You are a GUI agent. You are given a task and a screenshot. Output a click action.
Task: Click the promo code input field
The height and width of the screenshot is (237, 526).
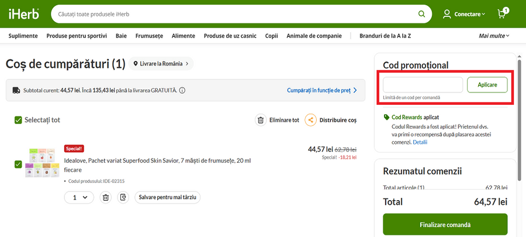[x=423, y=85]
